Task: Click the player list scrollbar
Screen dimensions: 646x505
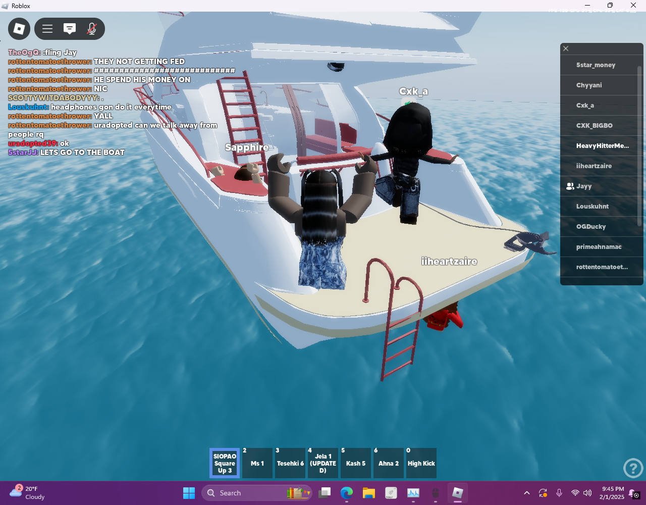Action: click(x=640, y=146)
